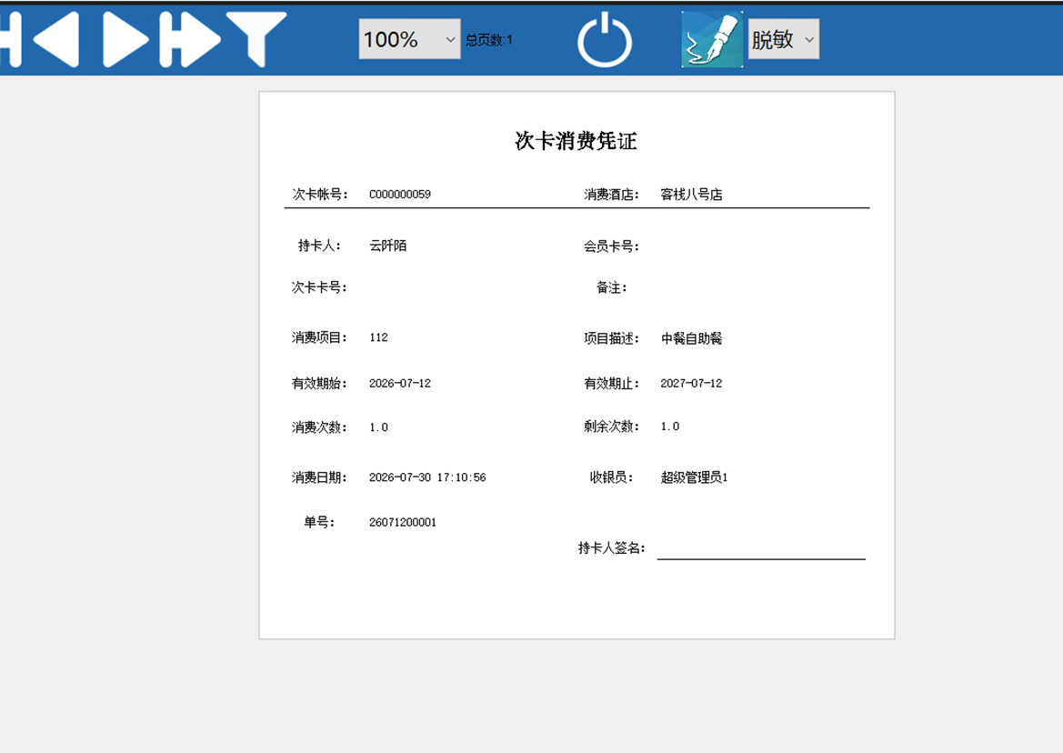
Task: Jump to the last page icon
Action: pos(190,39)
